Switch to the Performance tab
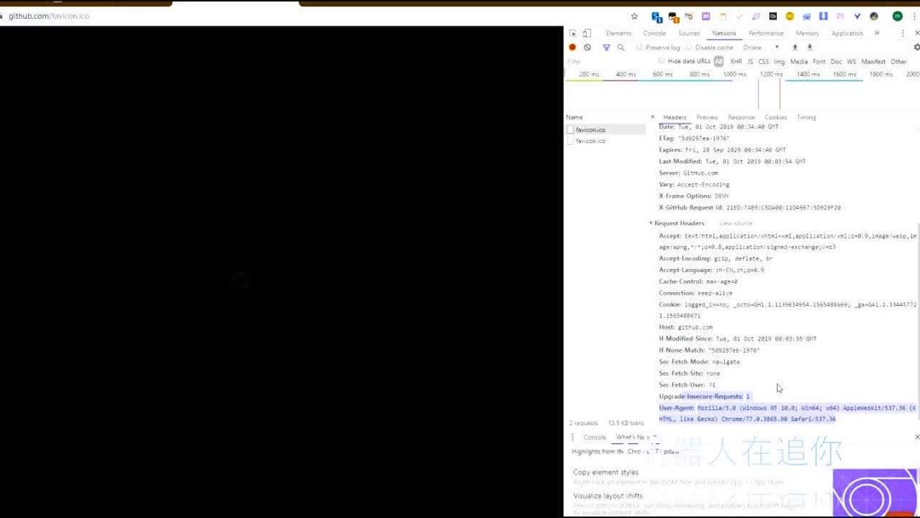This screenshot has width=920, height=518. coord(766,33)
